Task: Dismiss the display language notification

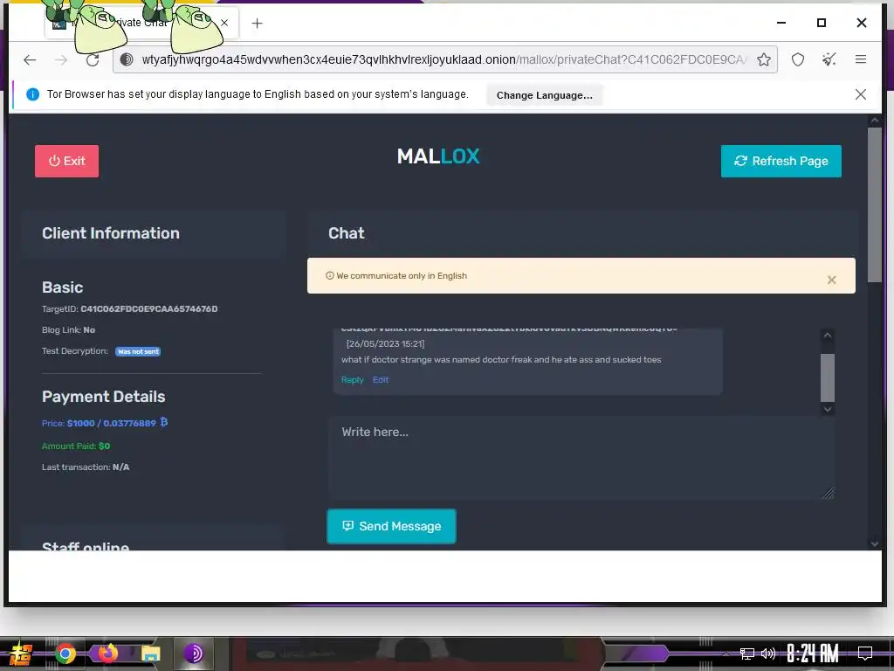Action: [860, 94]
